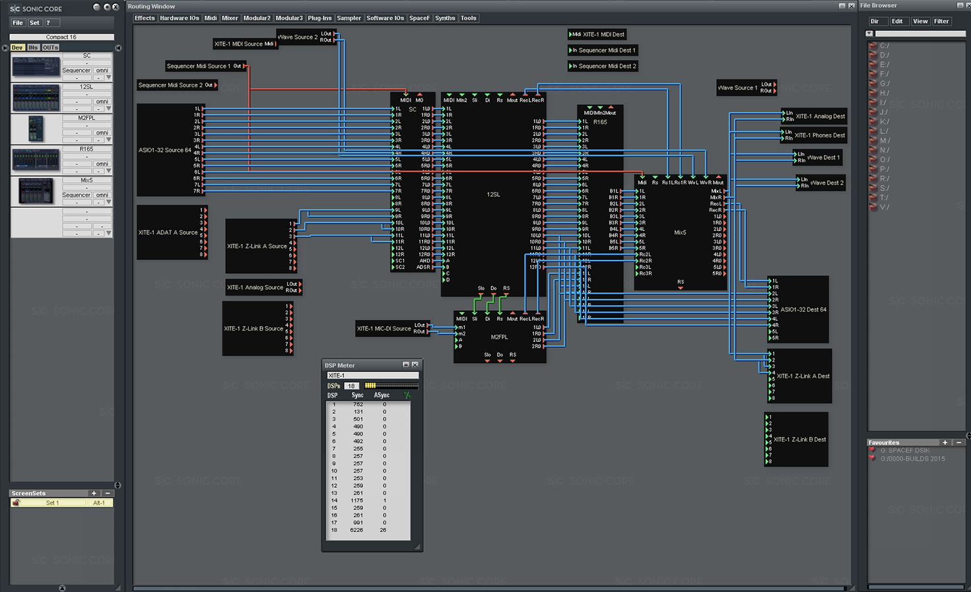Expand empty device slot dropdown arrow

pyautogui.click(x=109, y=233)
